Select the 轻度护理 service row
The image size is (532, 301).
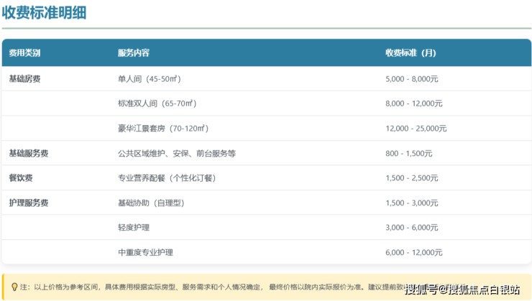(x=134, y=228)
